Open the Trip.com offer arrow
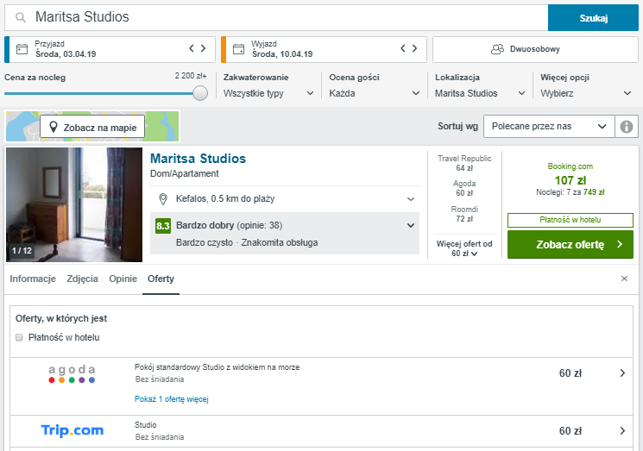643x451 pixels. [622, 431]
